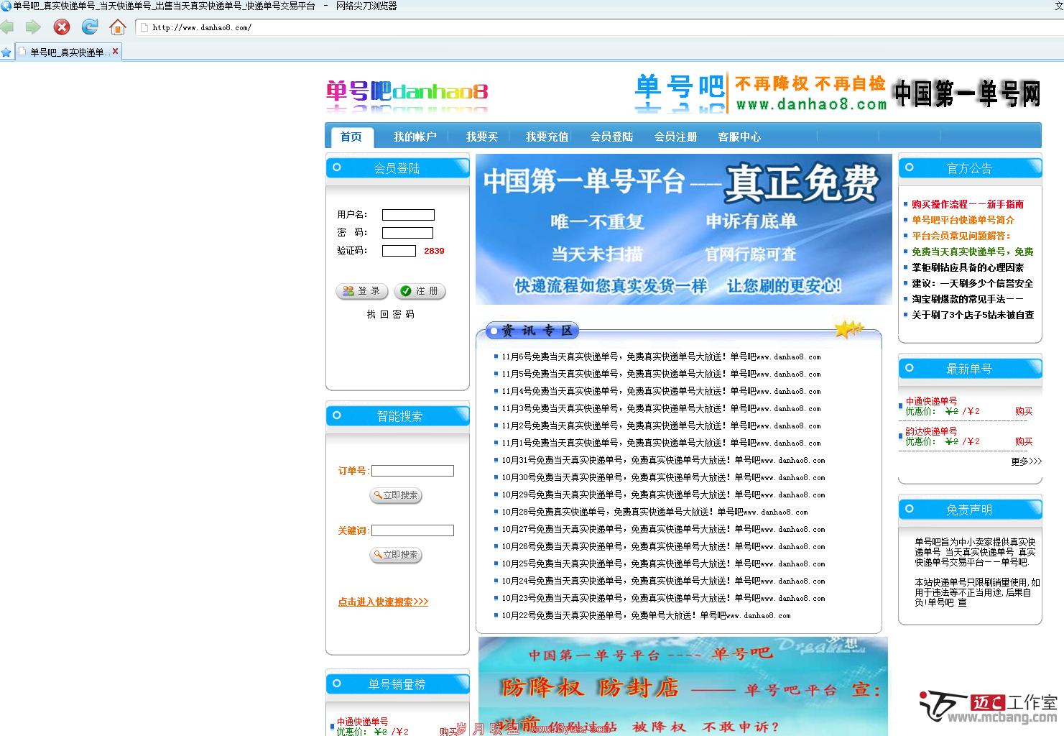Open the 11月4号免费当天真实快递单号 news item
This screenshot has height=736, width=1064.
pos(661,391)
